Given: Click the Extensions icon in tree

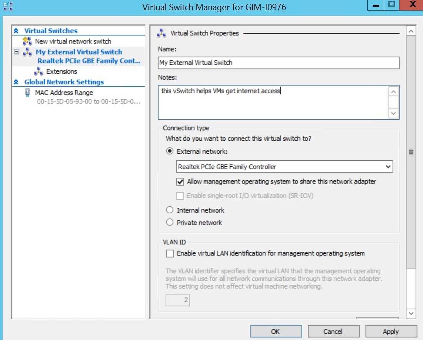Looking at the screenshot, I should click(x=39, y=71).
